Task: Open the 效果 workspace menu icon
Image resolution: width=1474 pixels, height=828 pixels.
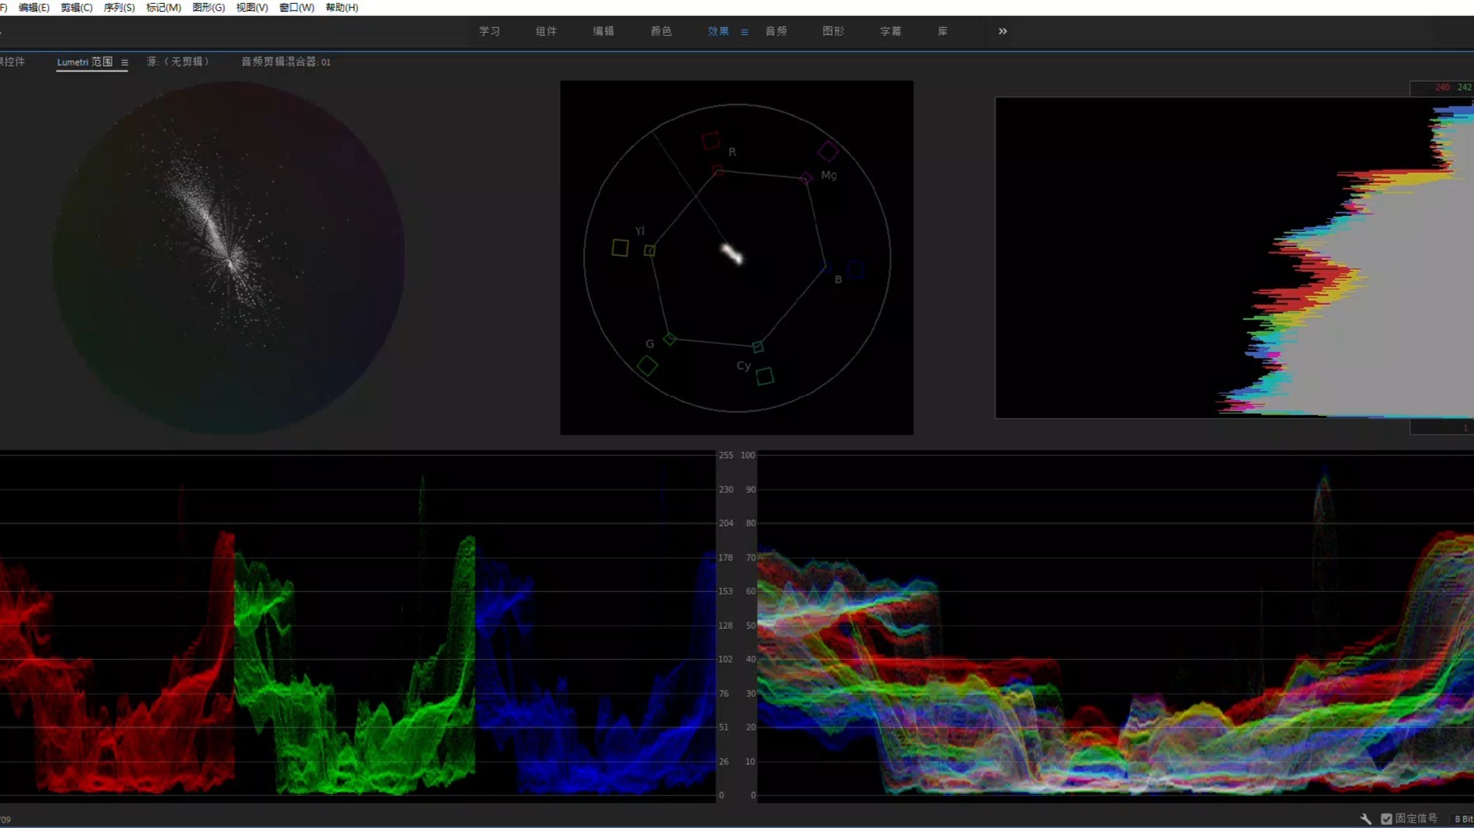Action: 744,32
